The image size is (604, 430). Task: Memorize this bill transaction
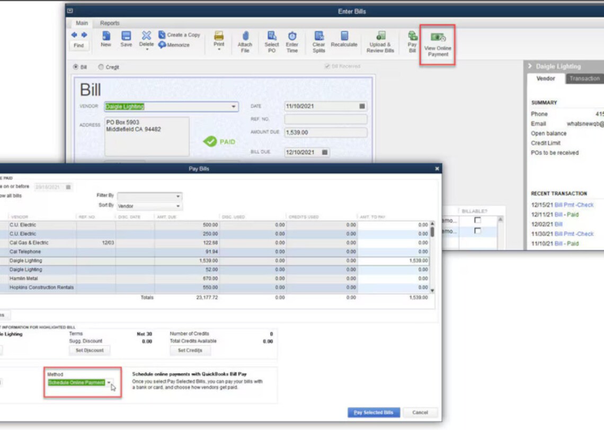coord(174,44)
